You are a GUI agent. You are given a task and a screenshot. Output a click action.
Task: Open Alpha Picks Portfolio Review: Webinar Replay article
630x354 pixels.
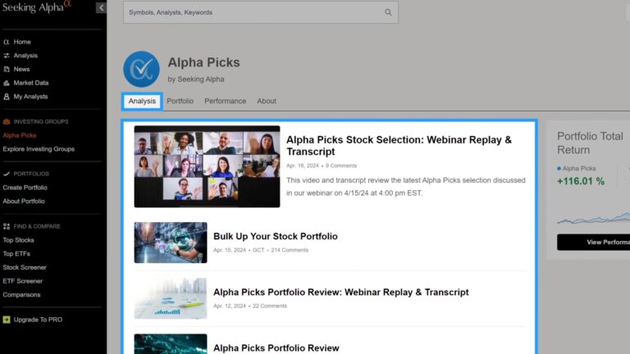pyautogui.click(x=340, y=293)
